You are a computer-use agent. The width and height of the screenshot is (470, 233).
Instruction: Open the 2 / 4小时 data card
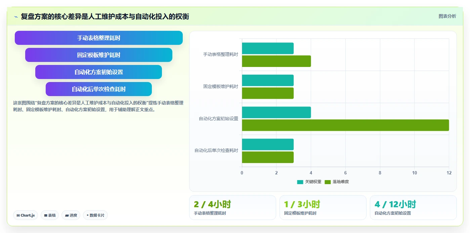coord(232,208)
